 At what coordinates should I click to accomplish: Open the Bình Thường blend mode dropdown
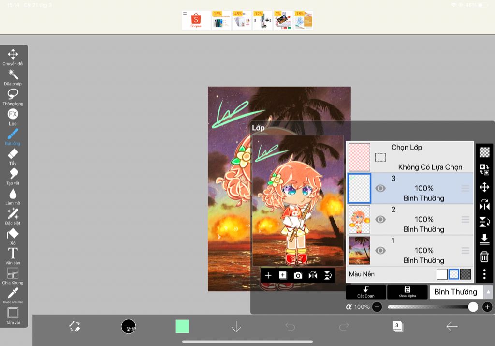[456, 292]
